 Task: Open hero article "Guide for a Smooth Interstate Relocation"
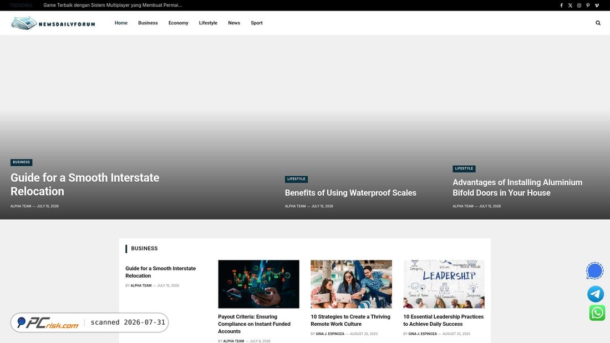(85, 185)
